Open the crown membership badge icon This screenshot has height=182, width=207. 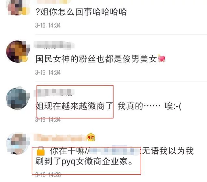(x=91, y=137)
